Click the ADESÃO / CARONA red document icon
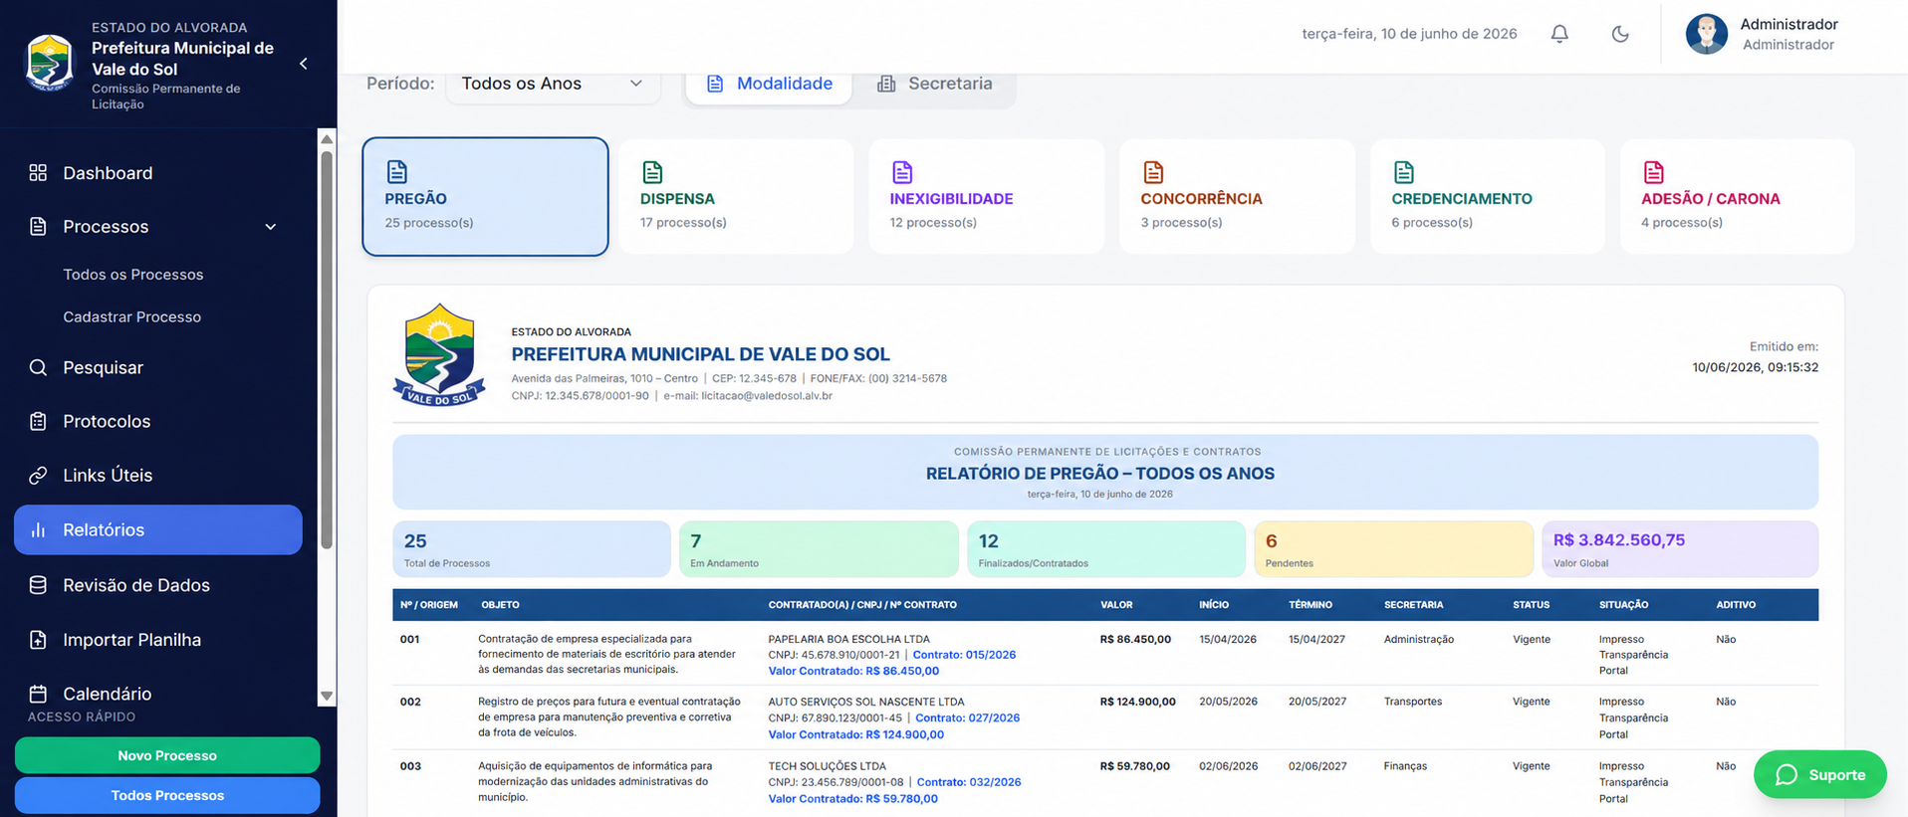The width and height of the screenshot is (1908, 817). 1653,172
